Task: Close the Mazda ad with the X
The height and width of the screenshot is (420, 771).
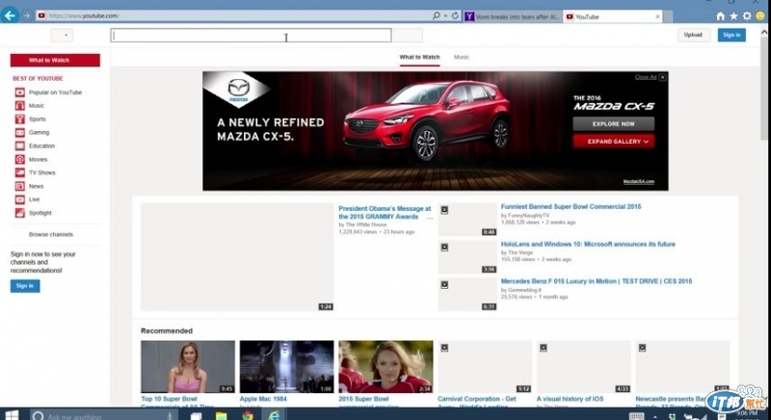Action: coord(662,77)
